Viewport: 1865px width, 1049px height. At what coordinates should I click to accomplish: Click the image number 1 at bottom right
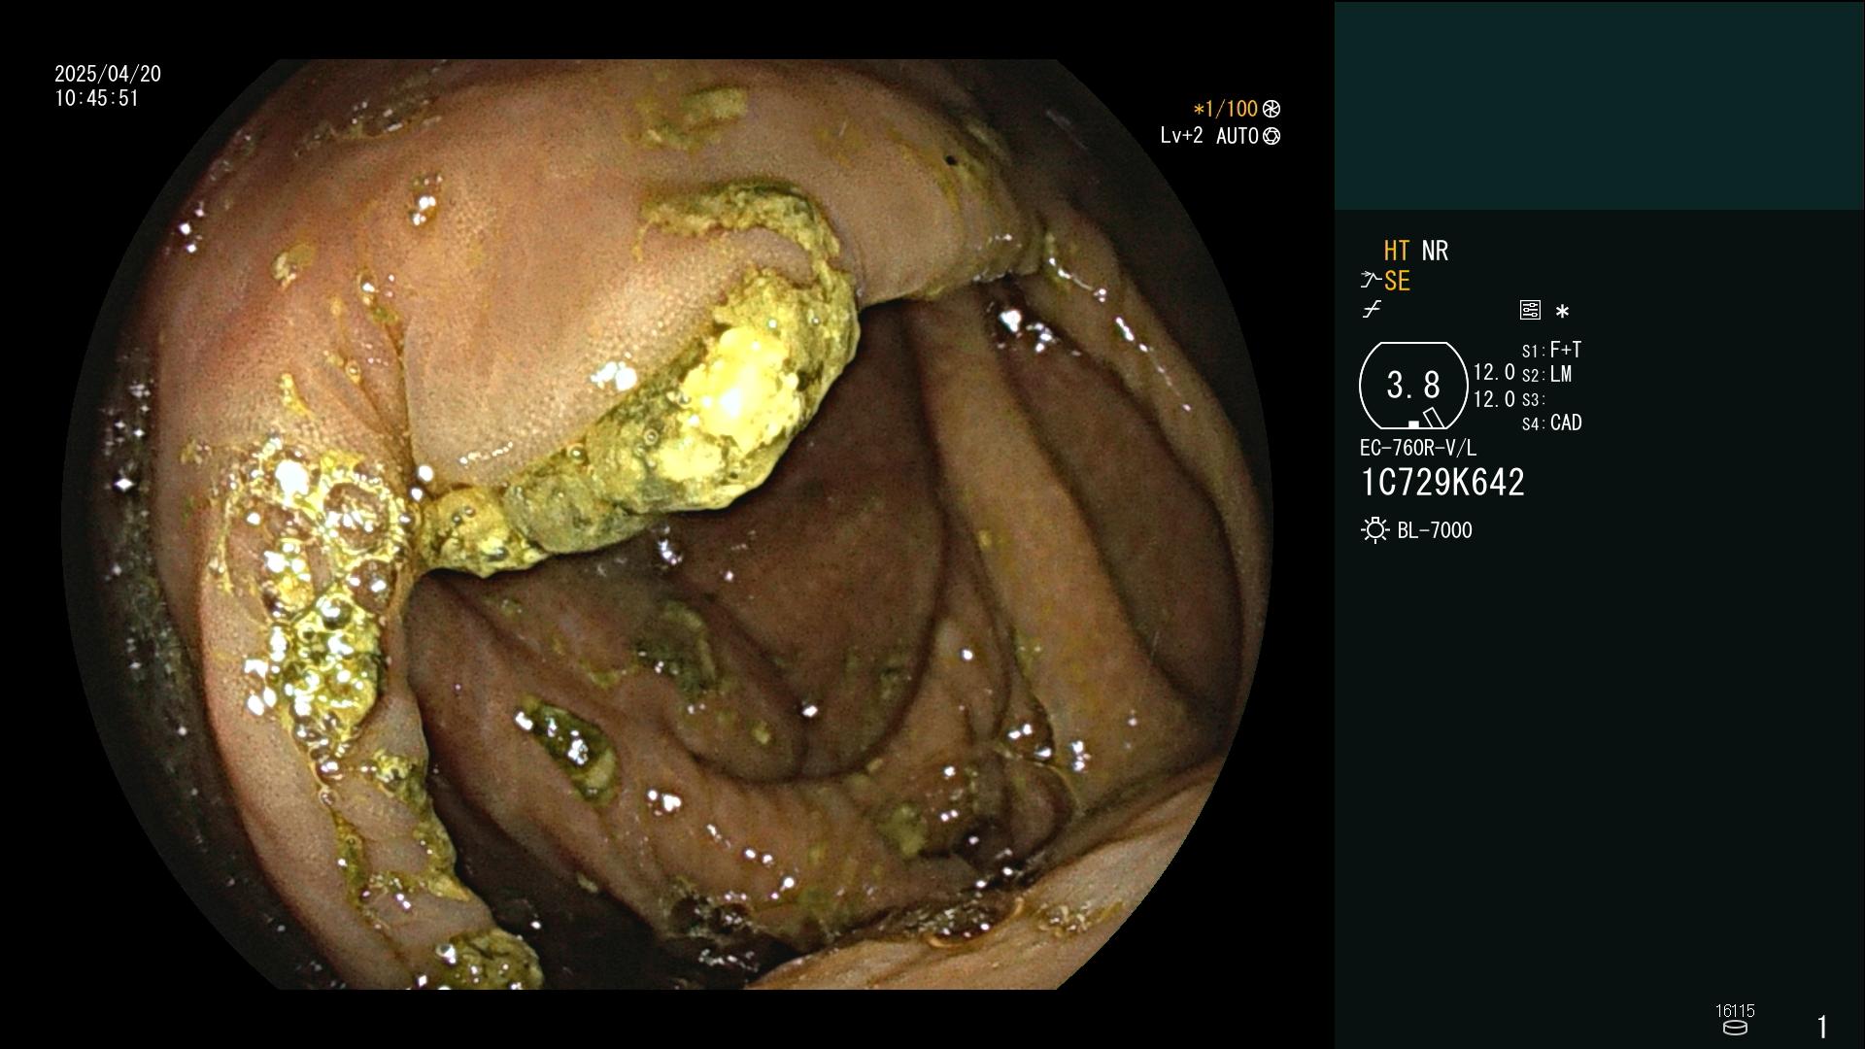point(1822,1027)
